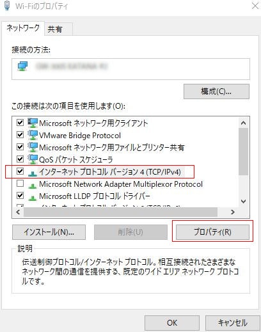The height and width of the screenshot is (332, 261).
Task: Click the プロパティ(R) button
Action: coord(212,232)
